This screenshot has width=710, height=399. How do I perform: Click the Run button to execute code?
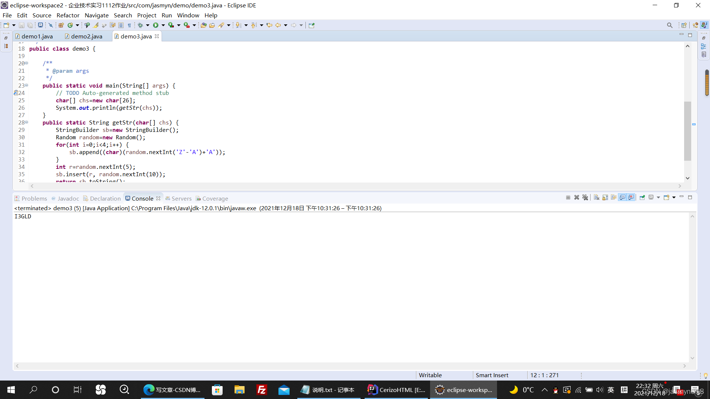156,25
